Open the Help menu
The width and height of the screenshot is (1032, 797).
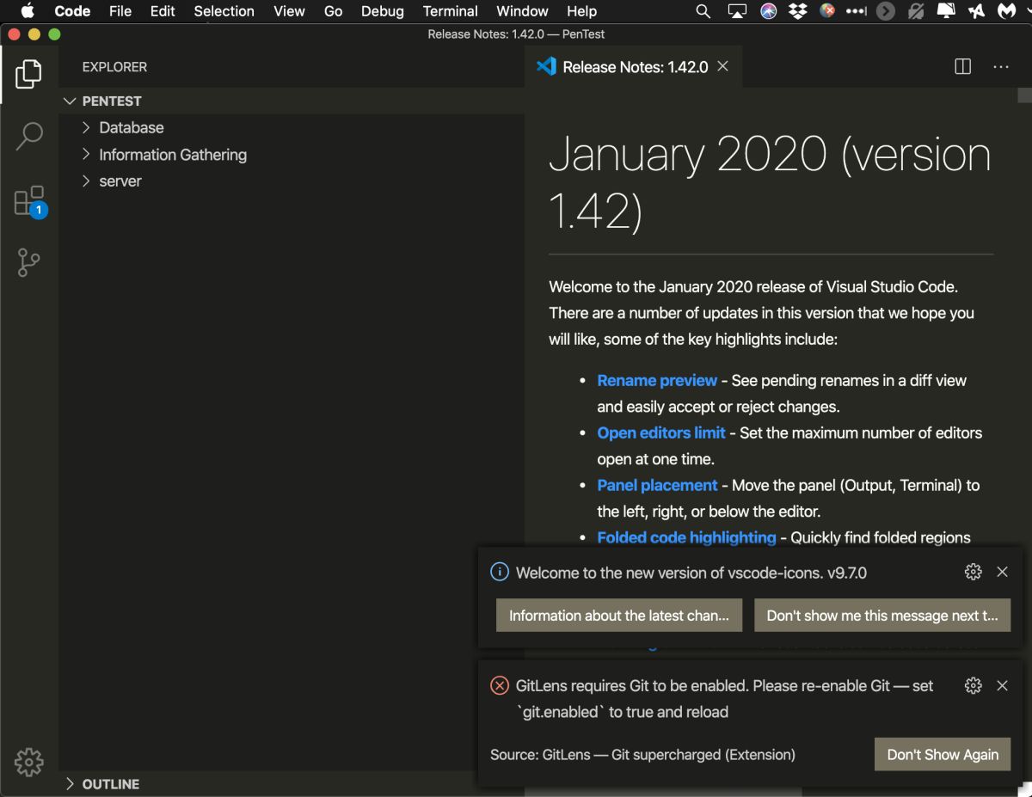coord(581,11)
